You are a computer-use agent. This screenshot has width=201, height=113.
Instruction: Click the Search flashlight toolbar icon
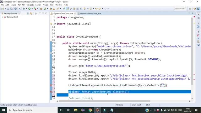58,9
